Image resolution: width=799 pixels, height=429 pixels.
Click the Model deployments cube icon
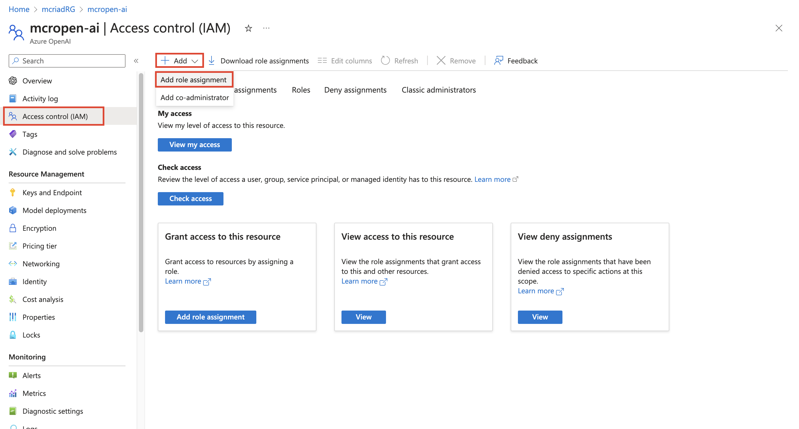(x=13, y=210)
